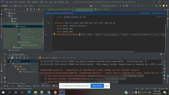169x95 pixels.
Task: Click the rollback undo arrow in toolbar
Action: coord(156,6)
